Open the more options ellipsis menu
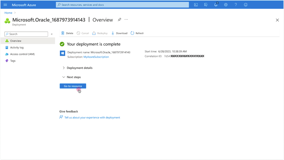Screen dimensions: 284x160 [x=126, y=20]
